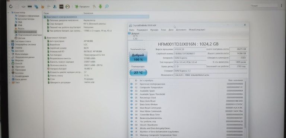Click the Безпека shield icon
This screenshot has width=286, height=138.
13,73
